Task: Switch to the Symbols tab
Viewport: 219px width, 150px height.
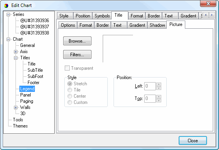Action: tap(102, 16)
